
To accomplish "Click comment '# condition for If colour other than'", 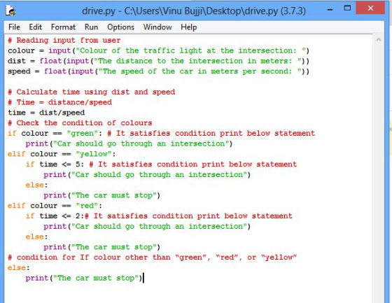I will point(153,258).
